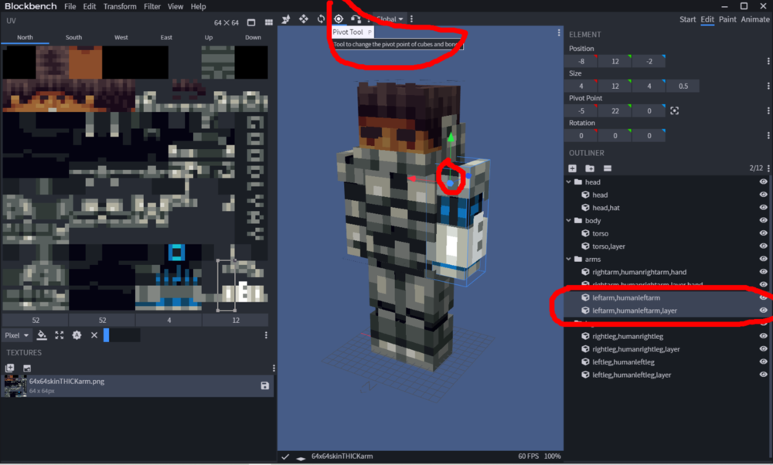Hide the torso,layer cube
The image size is (773, 465).
763,246
